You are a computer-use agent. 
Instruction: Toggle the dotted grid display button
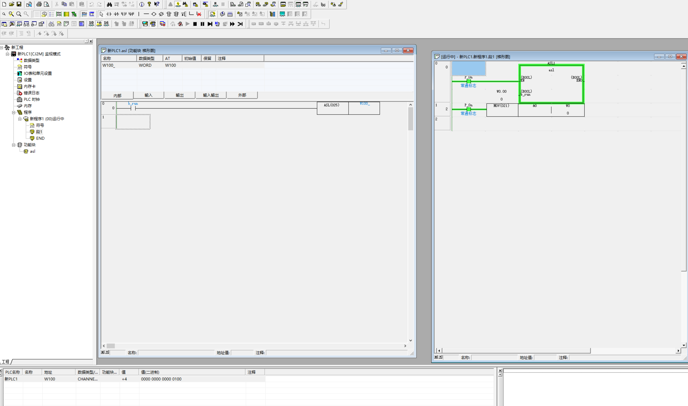coord(36,14)
